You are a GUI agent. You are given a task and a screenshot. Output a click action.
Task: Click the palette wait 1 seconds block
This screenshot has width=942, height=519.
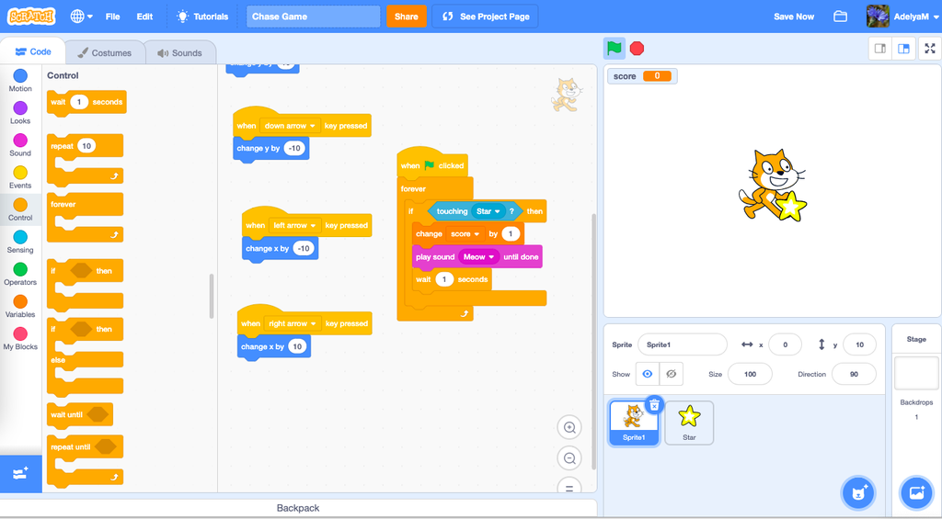click(86, 103)
